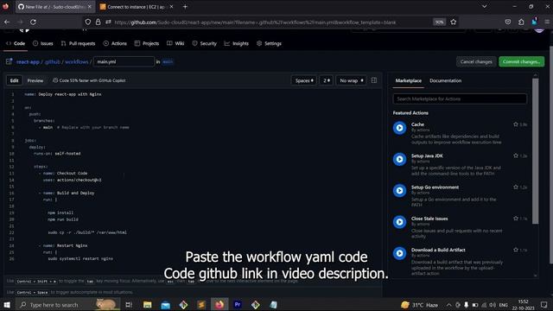Open the Actions repository tab
The image size is (553, 311).
tap(115, 43)
